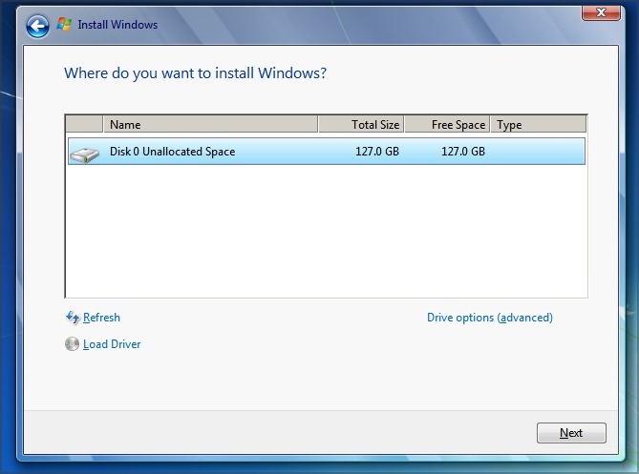Image resolution: width=639 pixels, height=474 pixels.
Task: Sort by the Free Space column header
Action: [447, 124]
